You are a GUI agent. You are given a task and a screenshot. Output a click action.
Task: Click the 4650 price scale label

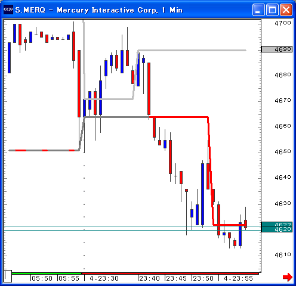click(x=283, y=152)
